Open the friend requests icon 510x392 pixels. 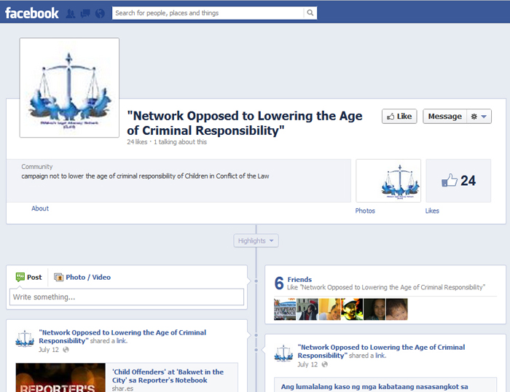point(71,13)
